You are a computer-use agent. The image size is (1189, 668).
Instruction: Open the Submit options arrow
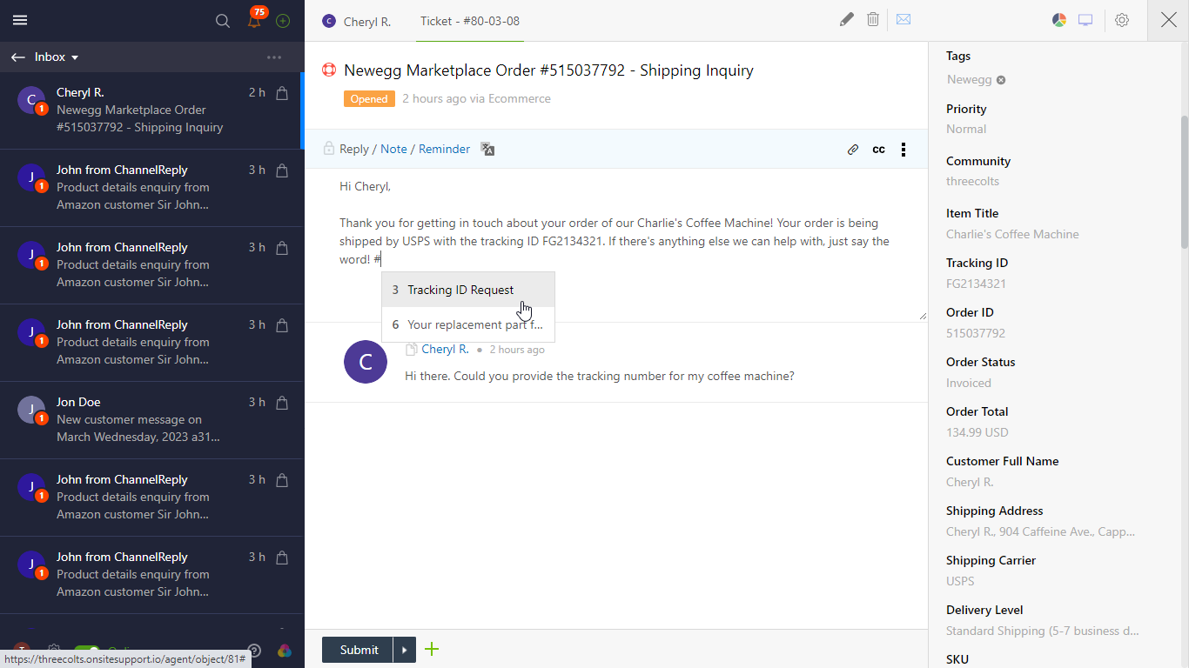[405, 650]
